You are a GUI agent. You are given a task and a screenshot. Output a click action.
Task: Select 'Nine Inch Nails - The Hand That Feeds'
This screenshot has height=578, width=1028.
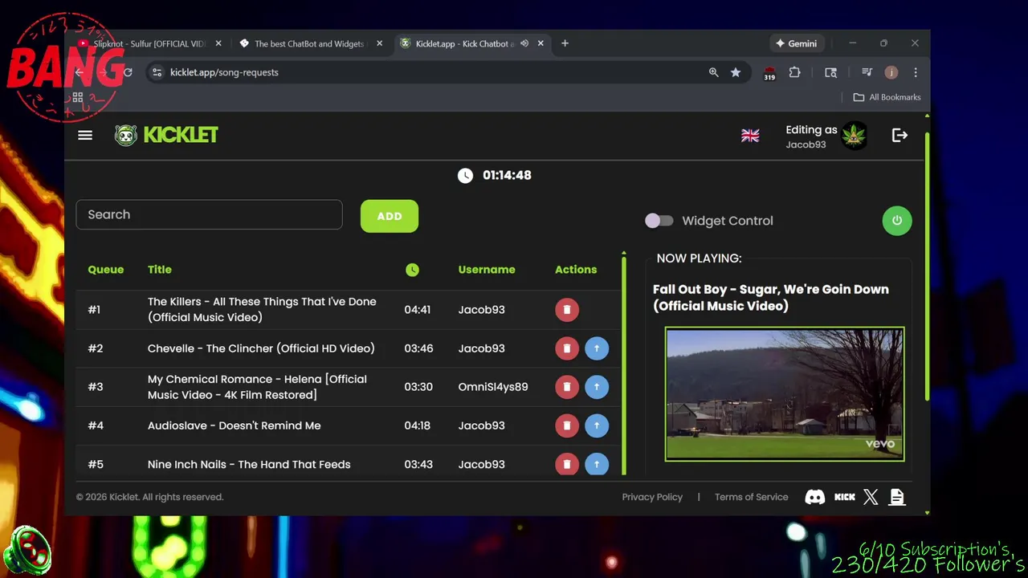click(249, 464)
